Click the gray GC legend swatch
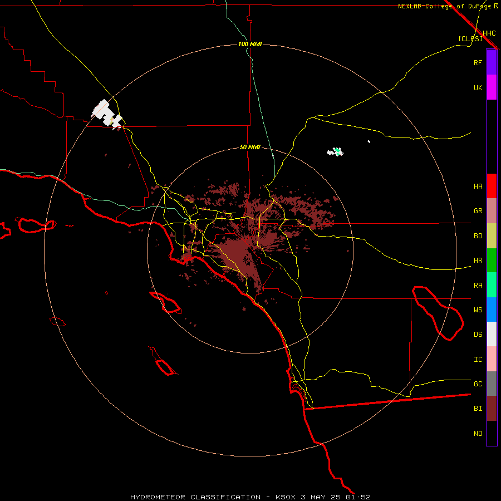The height and width of the screenshot is (501, 501). (492, 384)
